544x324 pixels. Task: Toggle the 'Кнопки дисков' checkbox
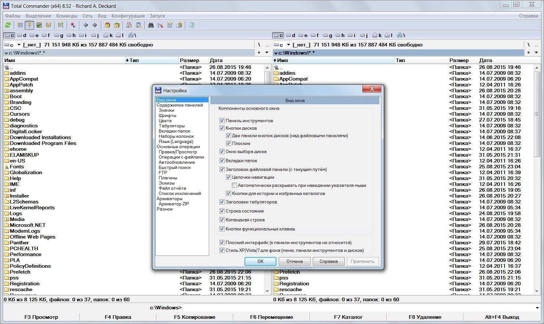pyautogui.click(x=222, y=128)
